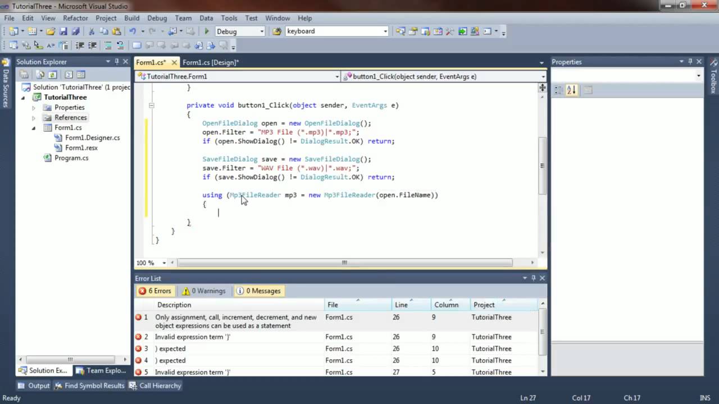This screenshot has height=404, width=719.
Task: Expand the Properties folder in Solution Explorer
Action: (x=34, y=108)
